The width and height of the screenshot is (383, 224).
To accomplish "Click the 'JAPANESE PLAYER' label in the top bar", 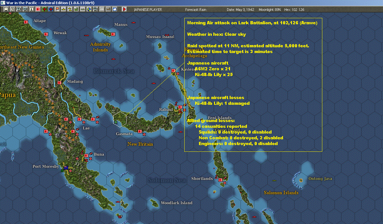I will point(148,10).
